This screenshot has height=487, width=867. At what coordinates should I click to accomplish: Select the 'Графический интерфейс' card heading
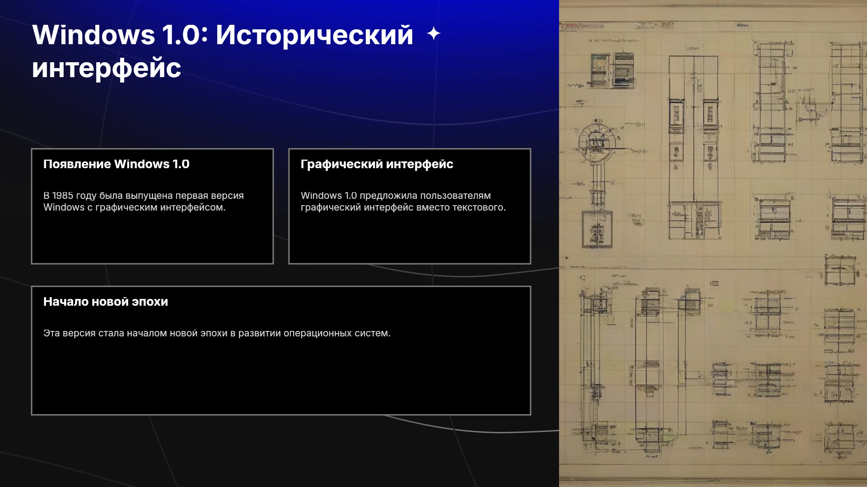tap(377, 164)
